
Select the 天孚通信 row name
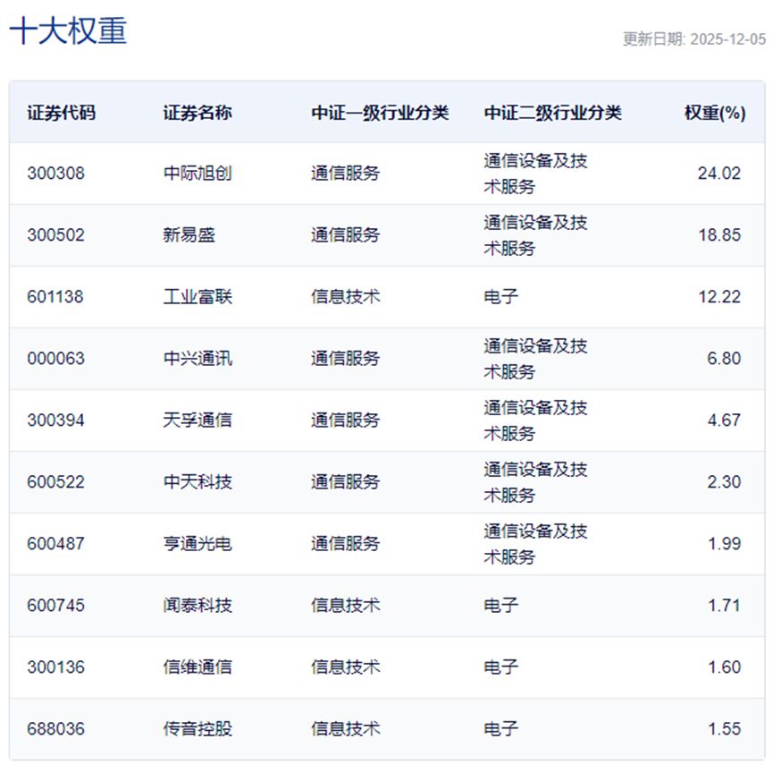pyautogui.click(x=197, y=420)
